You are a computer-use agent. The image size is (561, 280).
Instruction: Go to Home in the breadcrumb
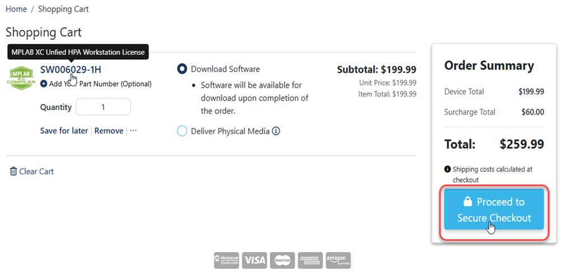coord(16,9)
